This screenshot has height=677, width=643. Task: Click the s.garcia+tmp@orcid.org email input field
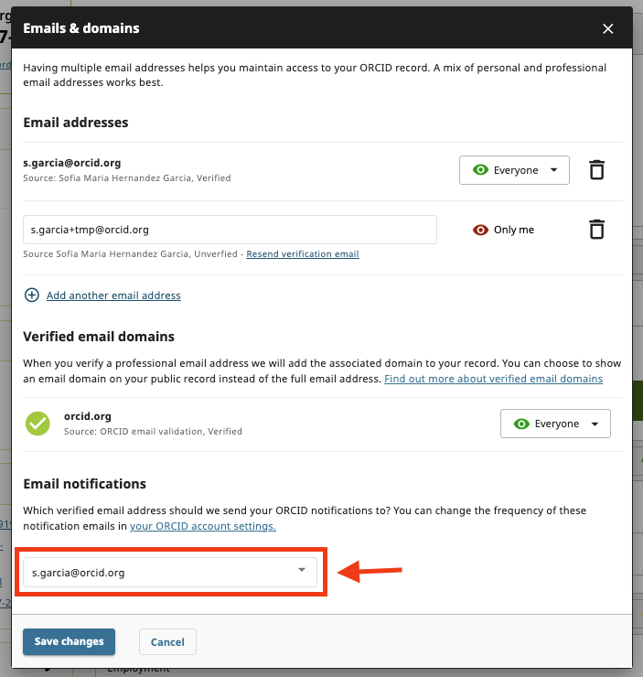tap(230, 230)
